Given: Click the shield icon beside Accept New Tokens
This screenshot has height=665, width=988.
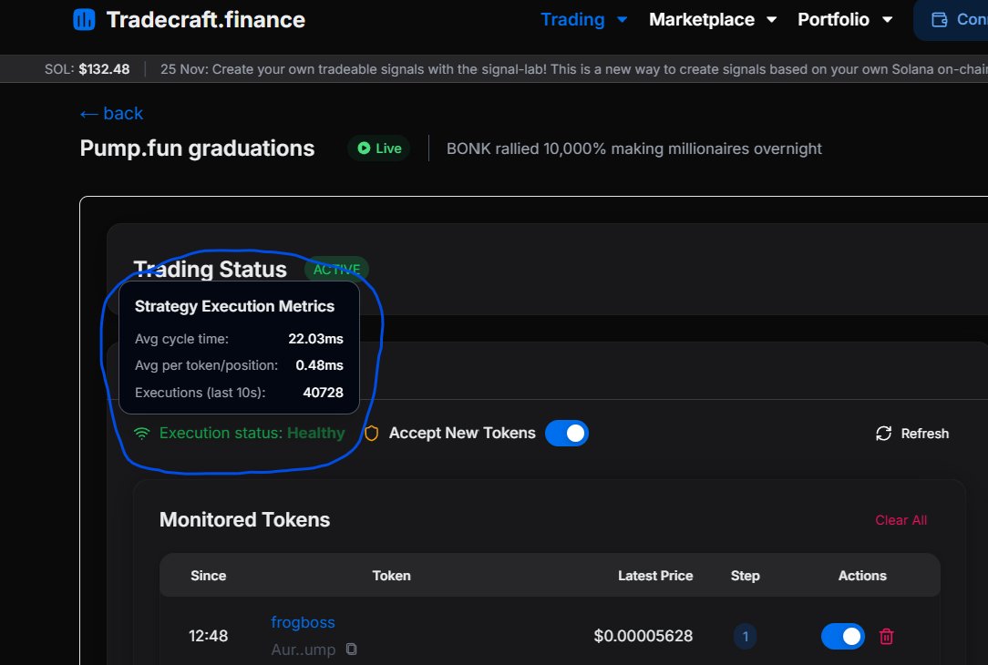Looking at the screenshot, I should pos(372,434).
